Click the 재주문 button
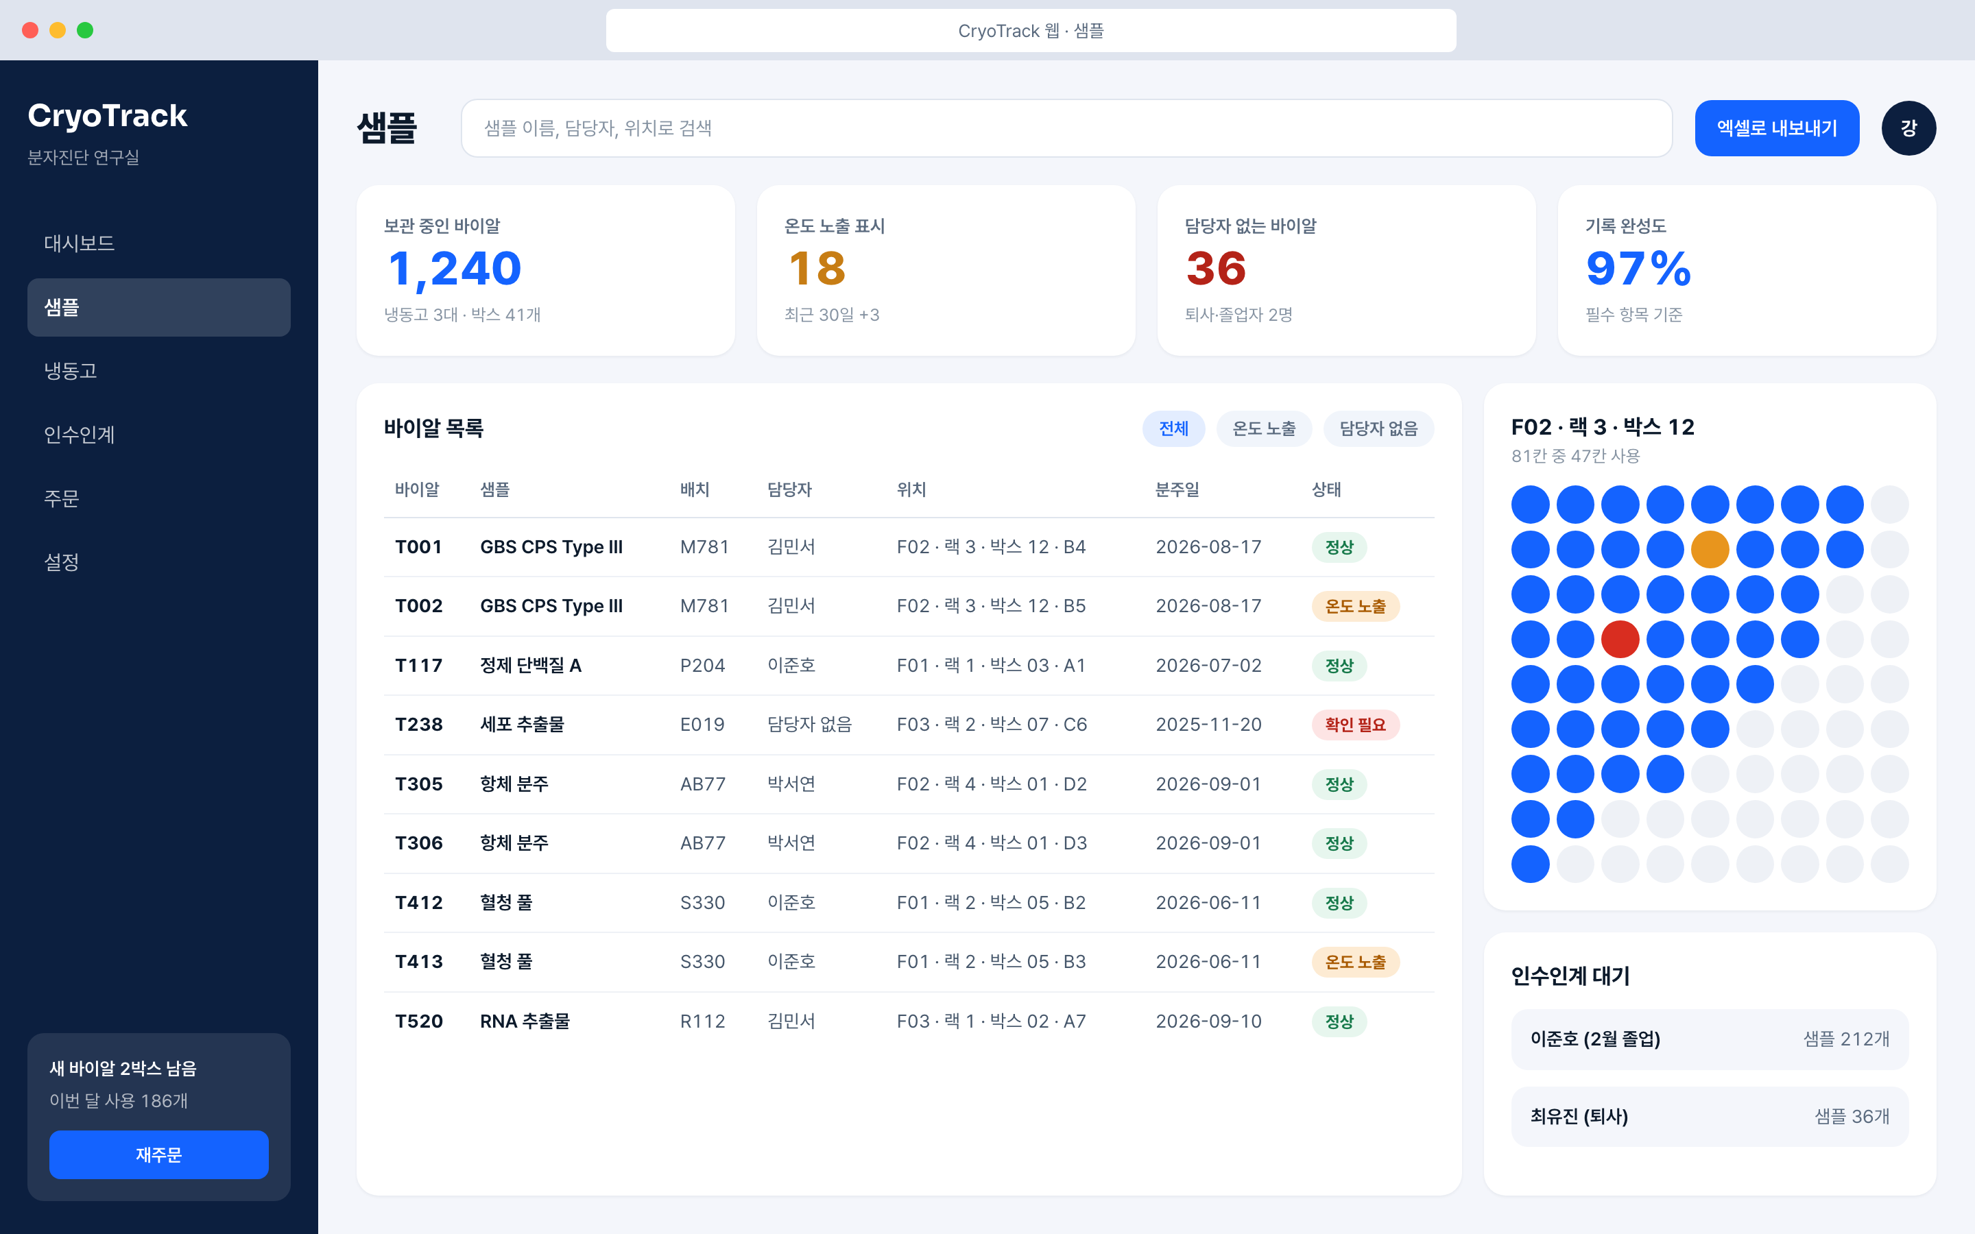Screen dimensions: 1975x1234 pos(158,1154)
